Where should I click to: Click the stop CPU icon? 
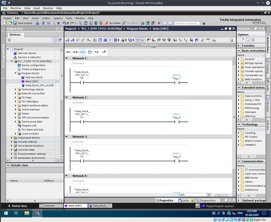point(153,23)
